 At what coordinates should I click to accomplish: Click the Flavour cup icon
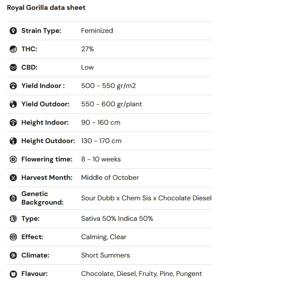click(x=13, y=274)
